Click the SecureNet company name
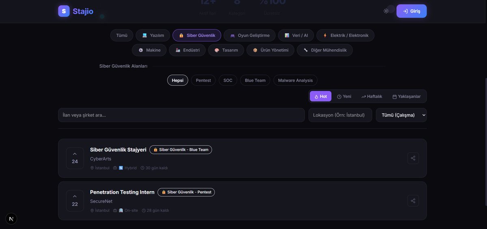The image size is (487, 229). (x=101, y=201)
